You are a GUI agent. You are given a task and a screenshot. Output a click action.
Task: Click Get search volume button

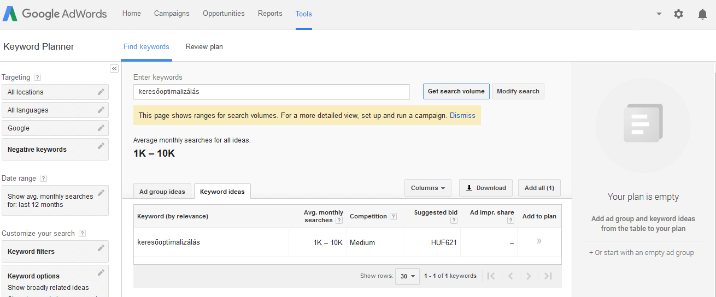(x=456, y=91)
